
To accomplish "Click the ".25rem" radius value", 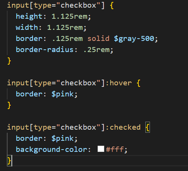I will (97, 50).
